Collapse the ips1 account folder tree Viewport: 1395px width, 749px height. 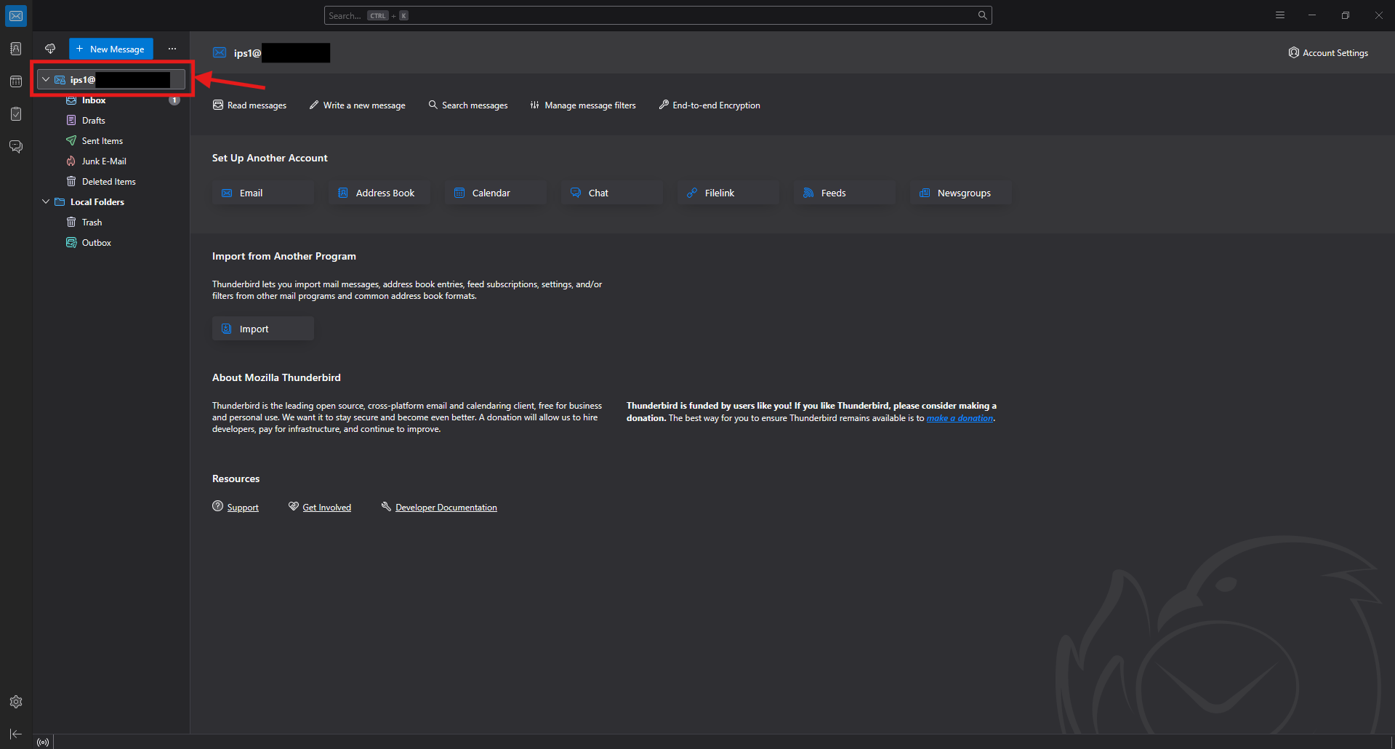[x=46, y=79]
